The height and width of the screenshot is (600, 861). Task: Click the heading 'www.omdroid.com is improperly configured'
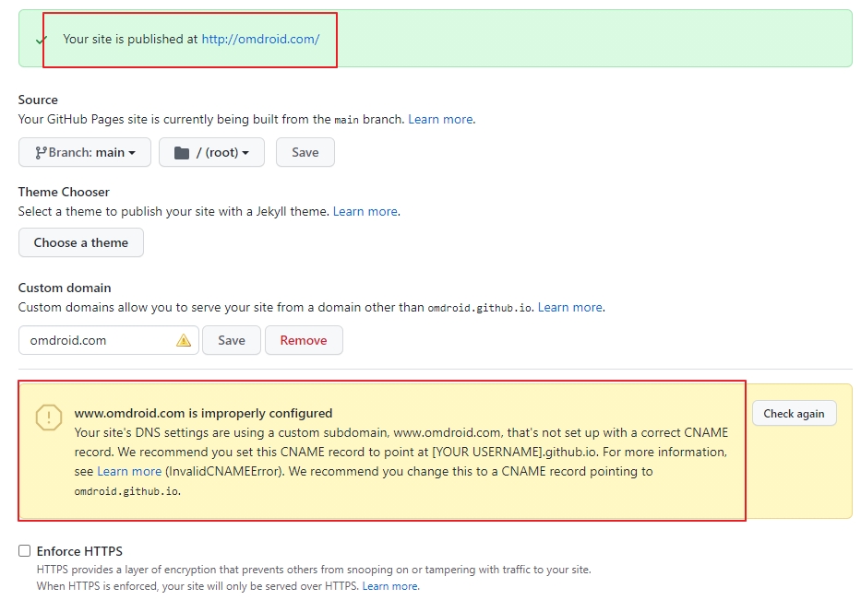click(203, 413)
